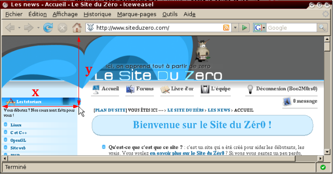The image size is (333, 174).
Task: Click the message inbox icon
Action: click(x=287, y=101)
